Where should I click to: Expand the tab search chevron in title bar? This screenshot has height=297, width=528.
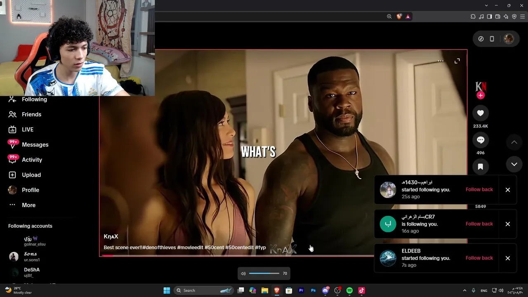[486, 5]
